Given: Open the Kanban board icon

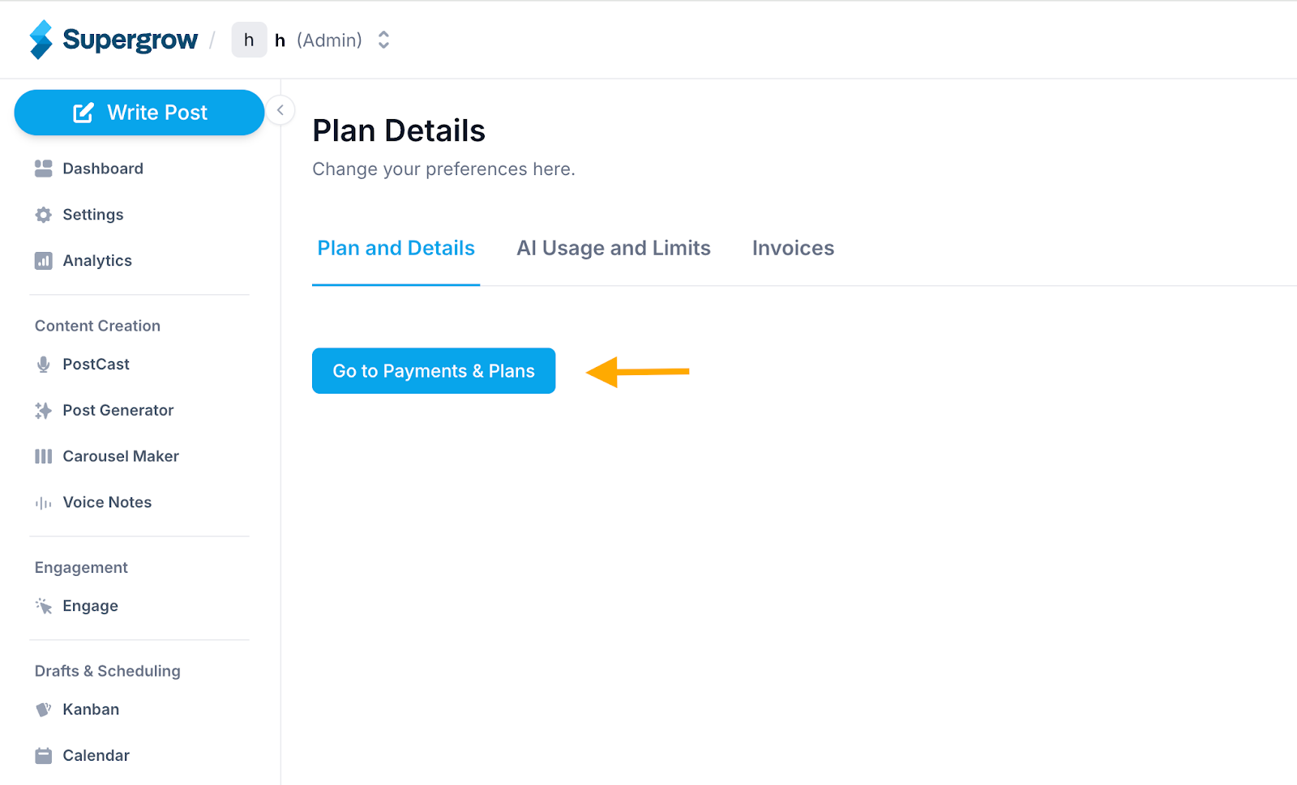Looking at the screenshot, I should coord(44,710).
